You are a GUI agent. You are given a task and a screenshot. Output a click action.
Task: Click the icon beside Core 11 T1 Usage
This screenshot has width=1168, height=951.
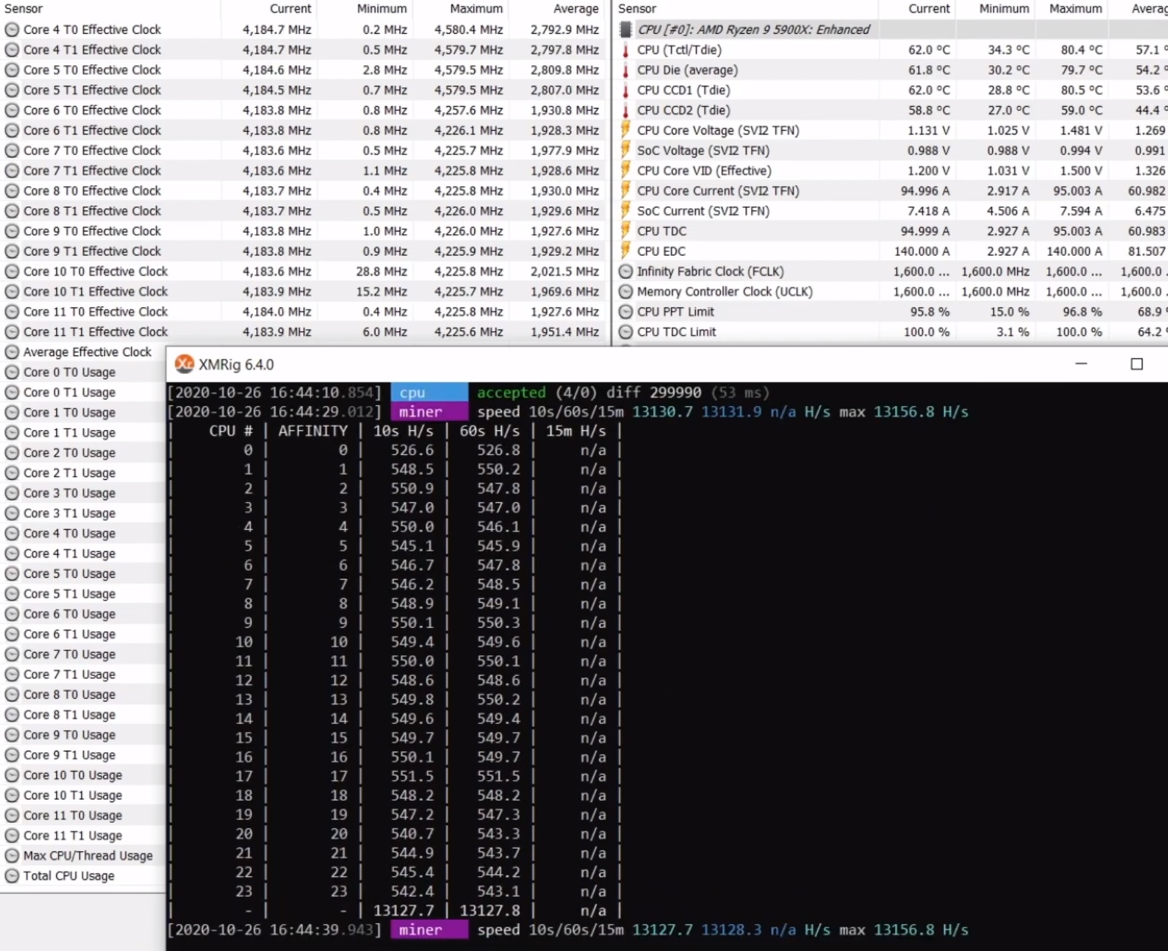(12, 835)
